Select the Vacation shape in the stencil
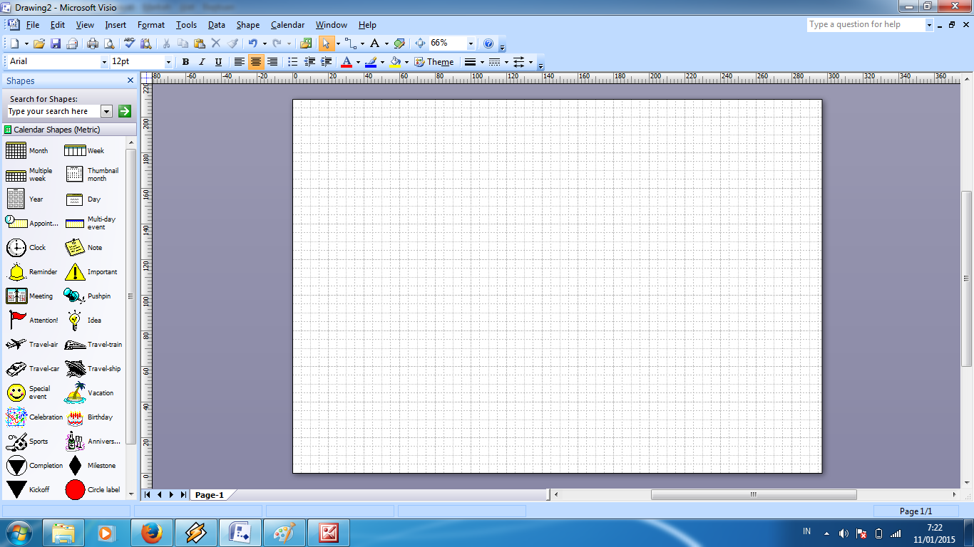974x547 pixels. pyautogui.click(x=74, y=392)
